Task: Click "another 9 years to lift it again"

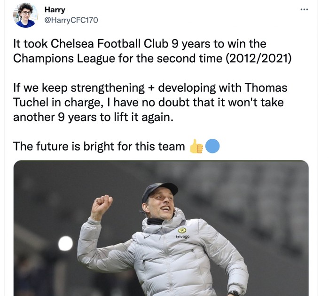Action: tap(93, 117)
